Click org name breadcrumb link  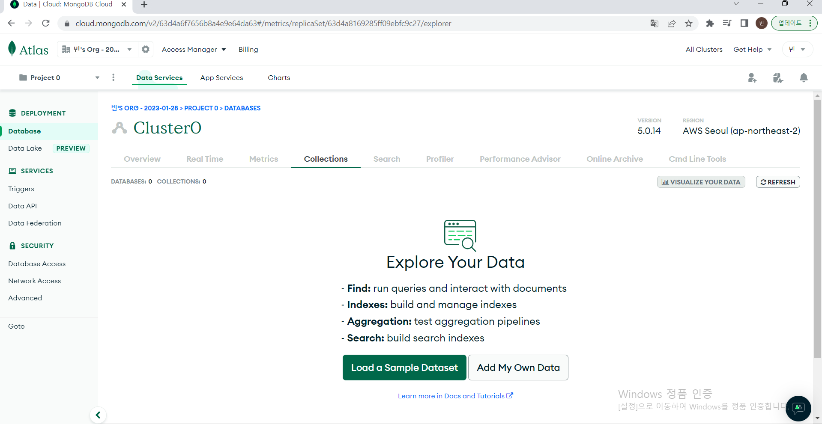click(145, 108)
